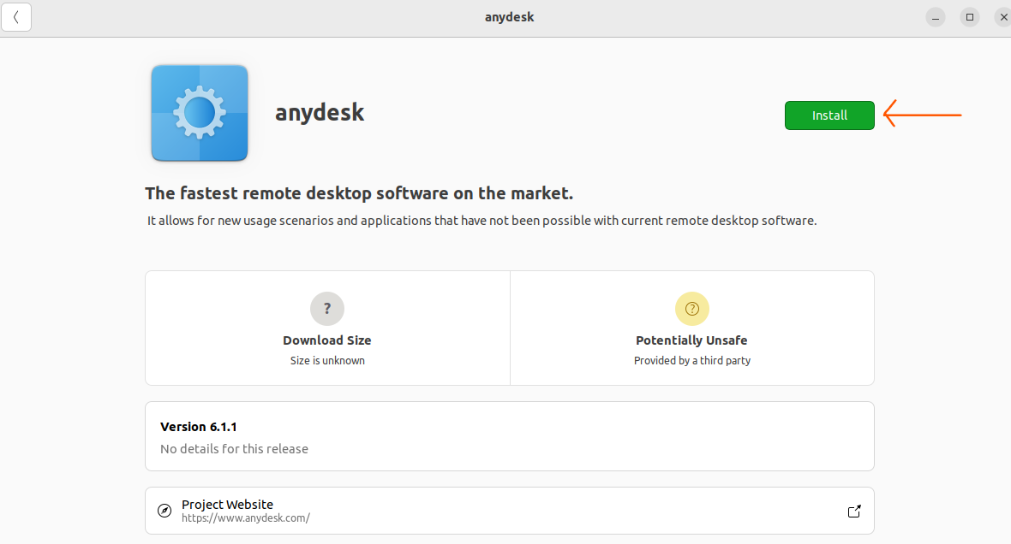Click the anydesk app name heading
Image resolution: width=1011 pixels, height=544 pixels.
[x=320, y=113]
